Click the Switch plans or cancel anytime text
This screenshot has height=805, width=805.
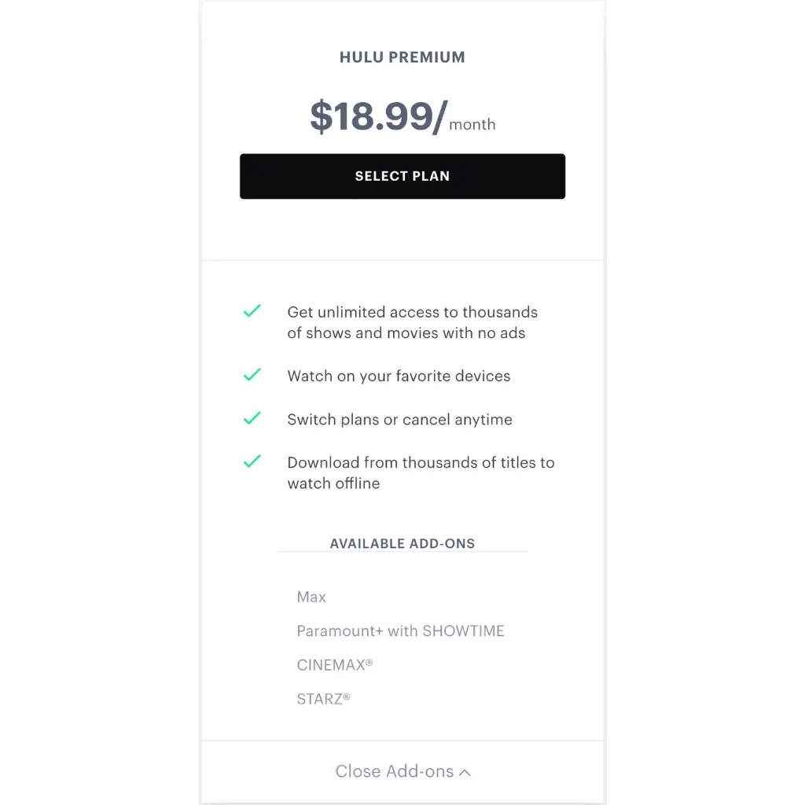tap(399, 419)
